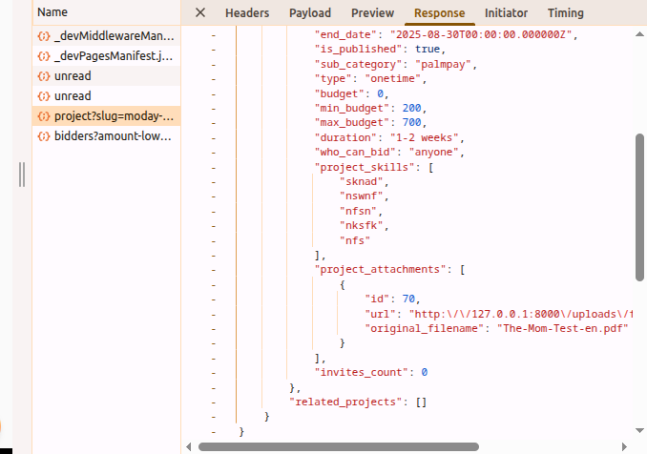
Task: Collapse the project_attachments array fold marker
Action: click(x=213, y=270)
